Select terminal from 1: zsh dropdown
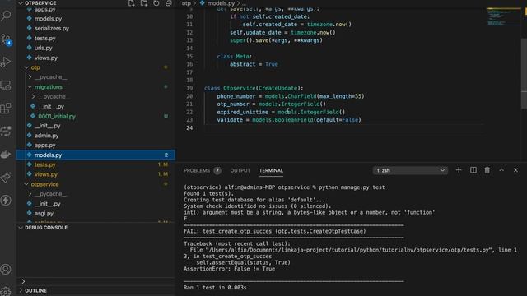Screen dimensions: 527x296 click(410, 170)
